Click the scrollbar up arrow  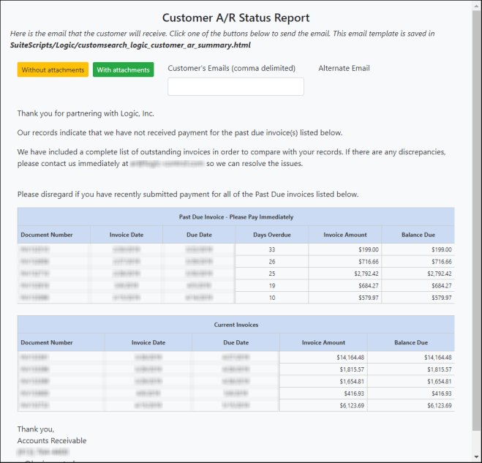[476, 6]
